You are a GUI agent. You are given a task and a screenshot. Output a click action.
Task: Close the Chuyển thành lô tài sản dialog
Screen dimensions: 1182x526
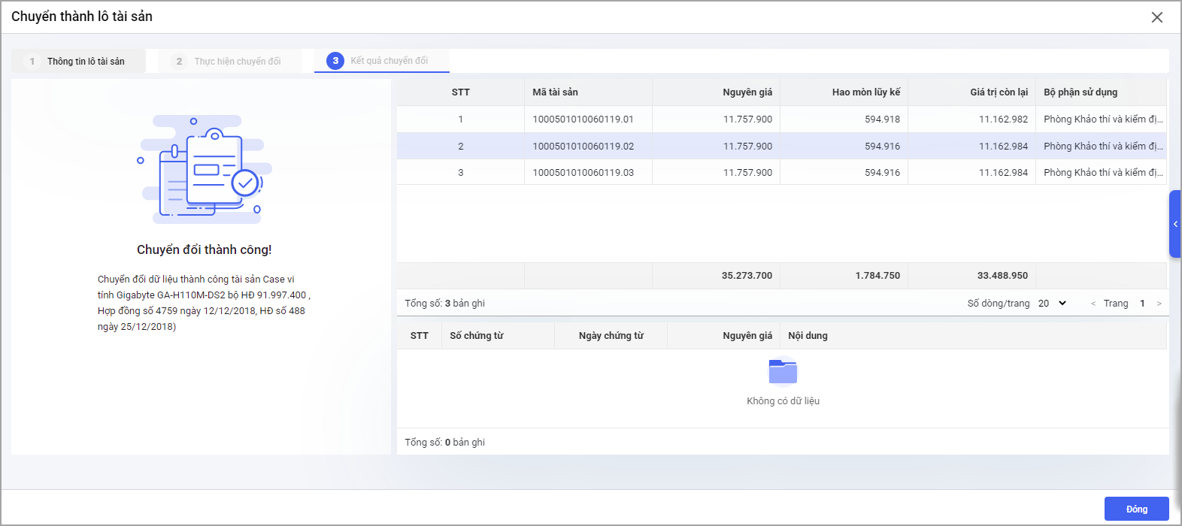click(1156, 17)
